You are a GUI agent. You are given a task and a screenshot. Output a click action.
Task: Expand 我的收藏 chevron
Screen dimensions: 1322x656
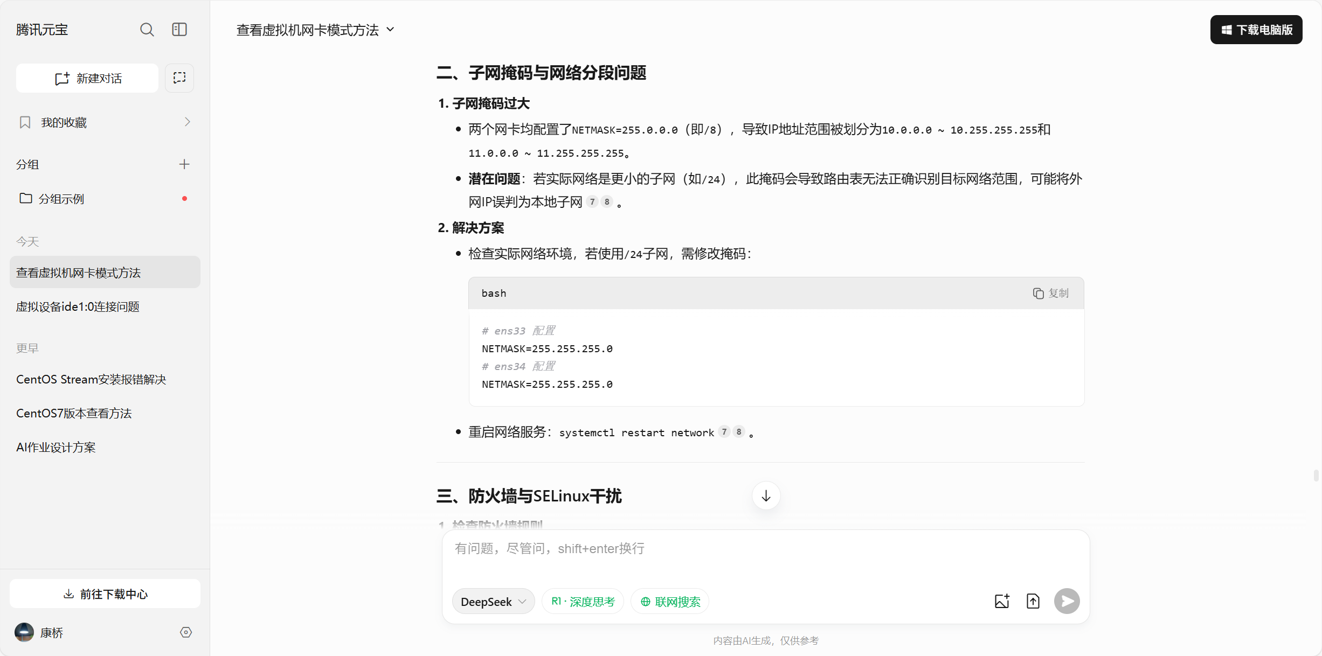point(187,122)
